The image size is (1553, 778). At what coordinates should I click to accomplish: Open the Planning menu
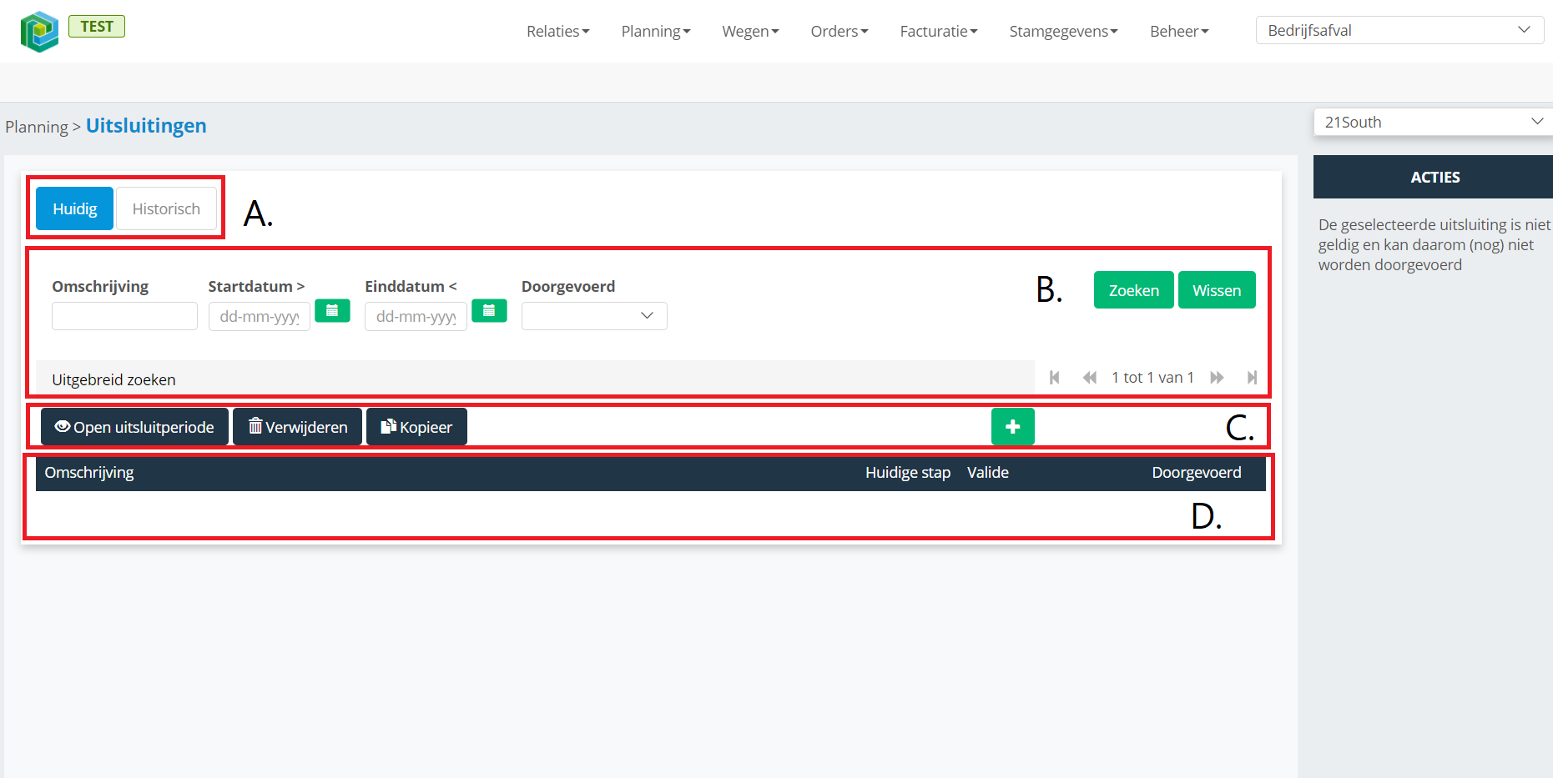tap(656, 31)
